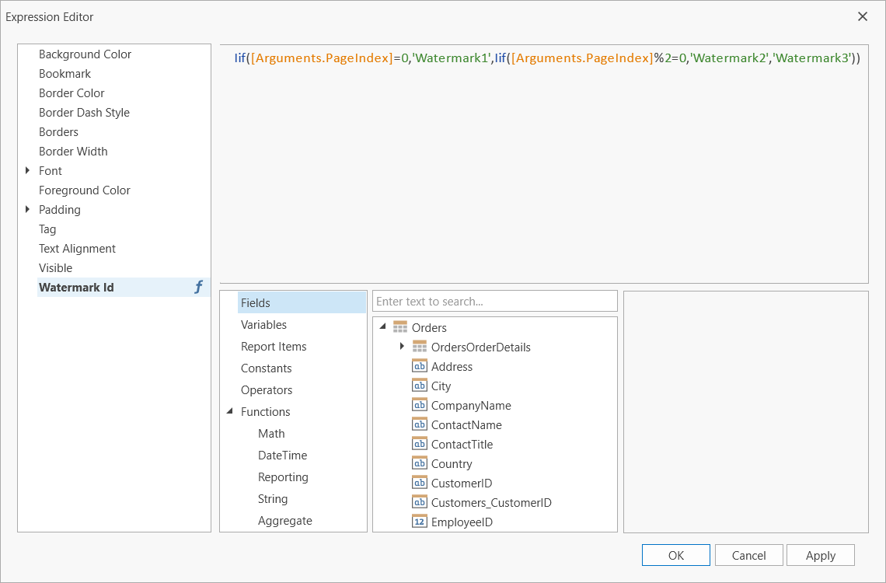This screenshot has width=886, height=583.
Task: Click the OrdersOrderDetails table icon
Action: click(420, 347)
